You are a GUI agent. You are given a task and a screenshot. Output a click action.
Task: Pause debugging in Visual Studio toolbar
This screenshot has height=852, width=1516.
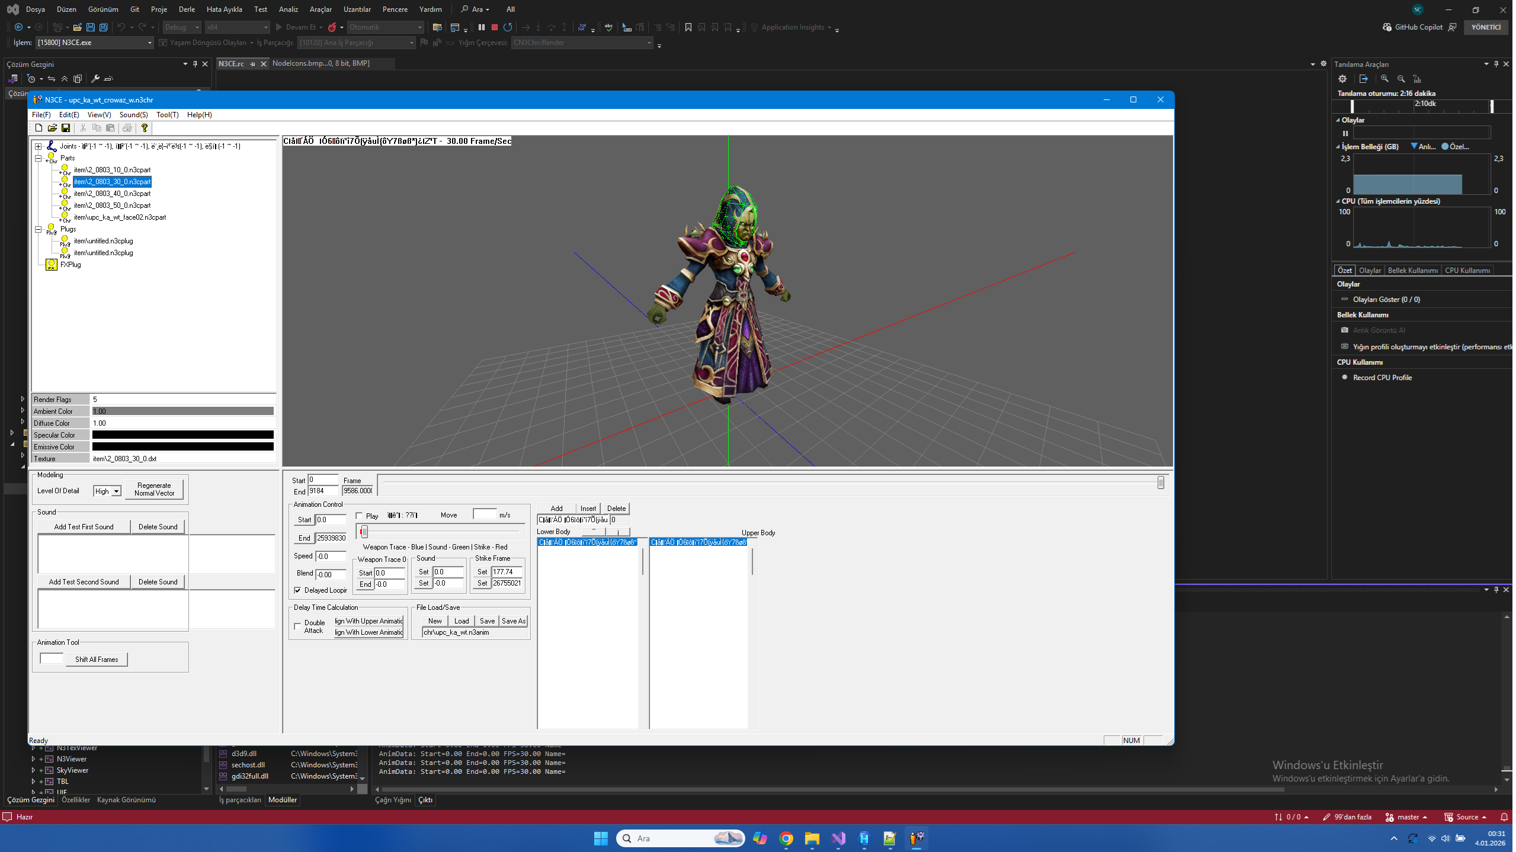coord(482,27)
